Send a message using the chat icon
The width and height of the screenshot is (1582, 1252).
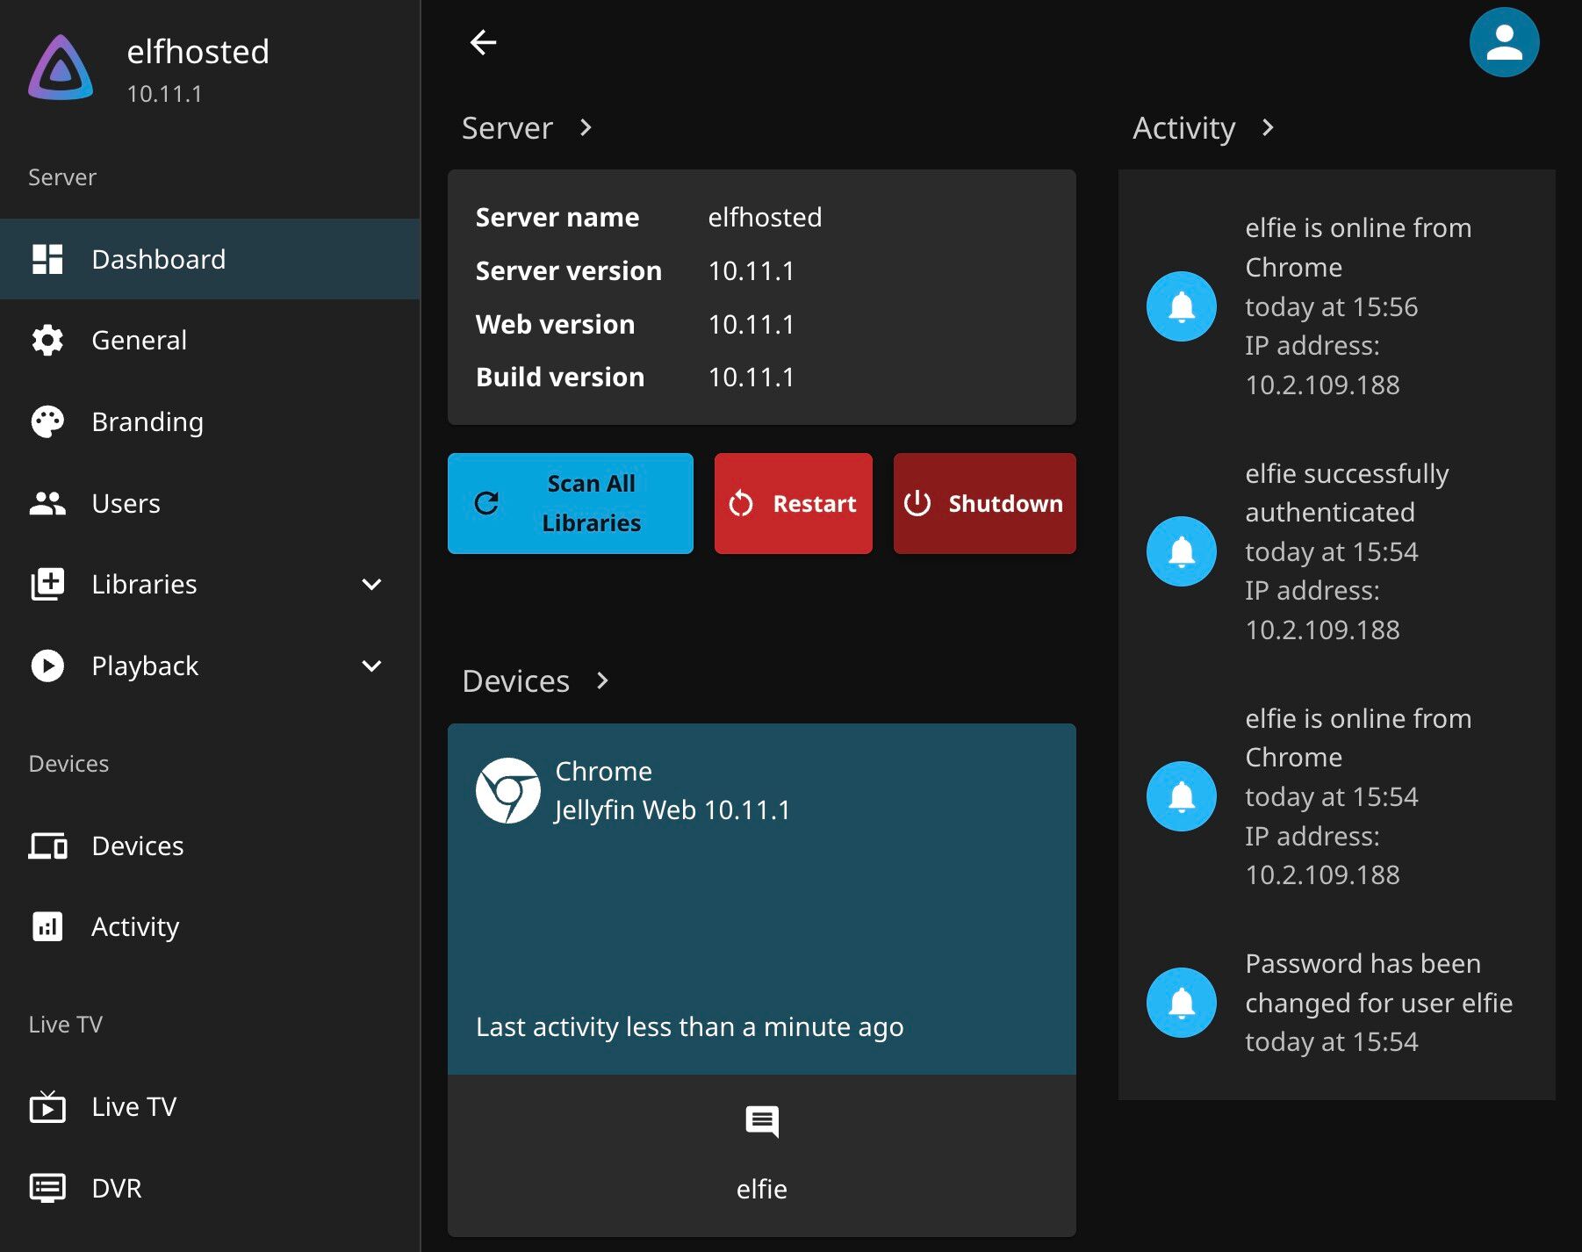click(762, 1121)
